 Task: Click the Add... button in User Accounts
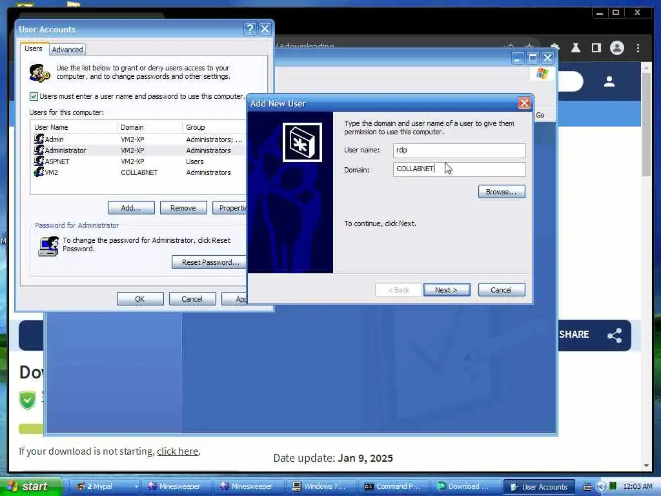(x=131, y=208)
